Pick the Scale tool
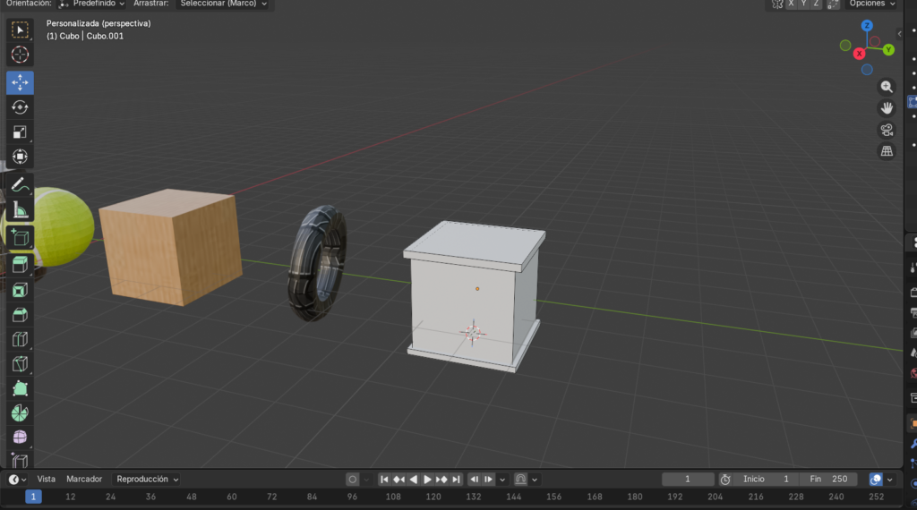Screen dimensions: 917x510 pos(20,132)
